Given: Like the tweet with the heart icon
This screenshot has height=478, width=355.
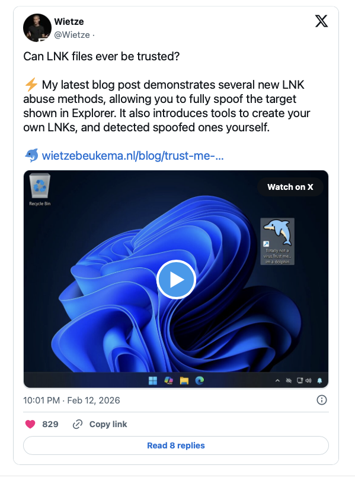Looking at the screenshot, I should pyautogui.click(x=30, y=424).
